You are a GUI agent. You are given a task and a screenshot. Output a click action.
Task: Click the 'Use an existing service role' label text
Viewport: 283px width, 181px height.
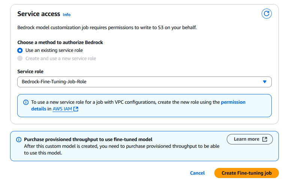click(x=54, y=50)
